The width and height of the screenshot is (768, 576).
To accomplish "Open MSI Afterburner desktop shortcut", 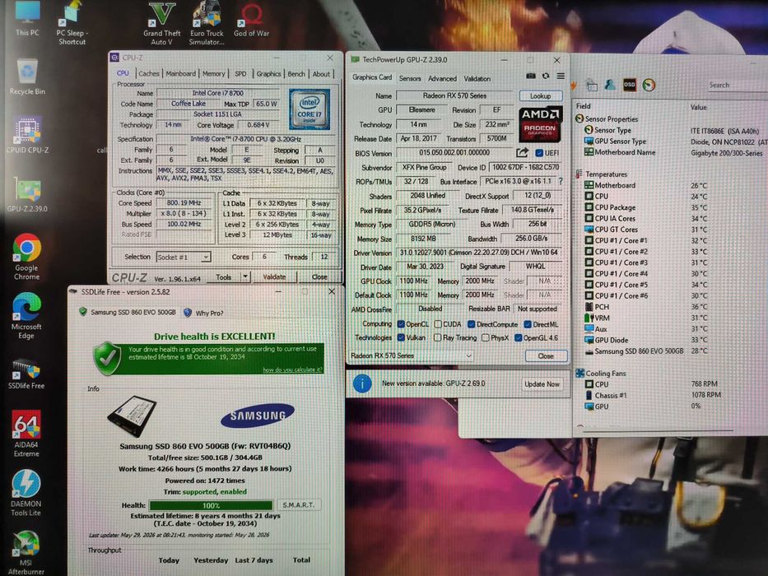I will (26, 552).
